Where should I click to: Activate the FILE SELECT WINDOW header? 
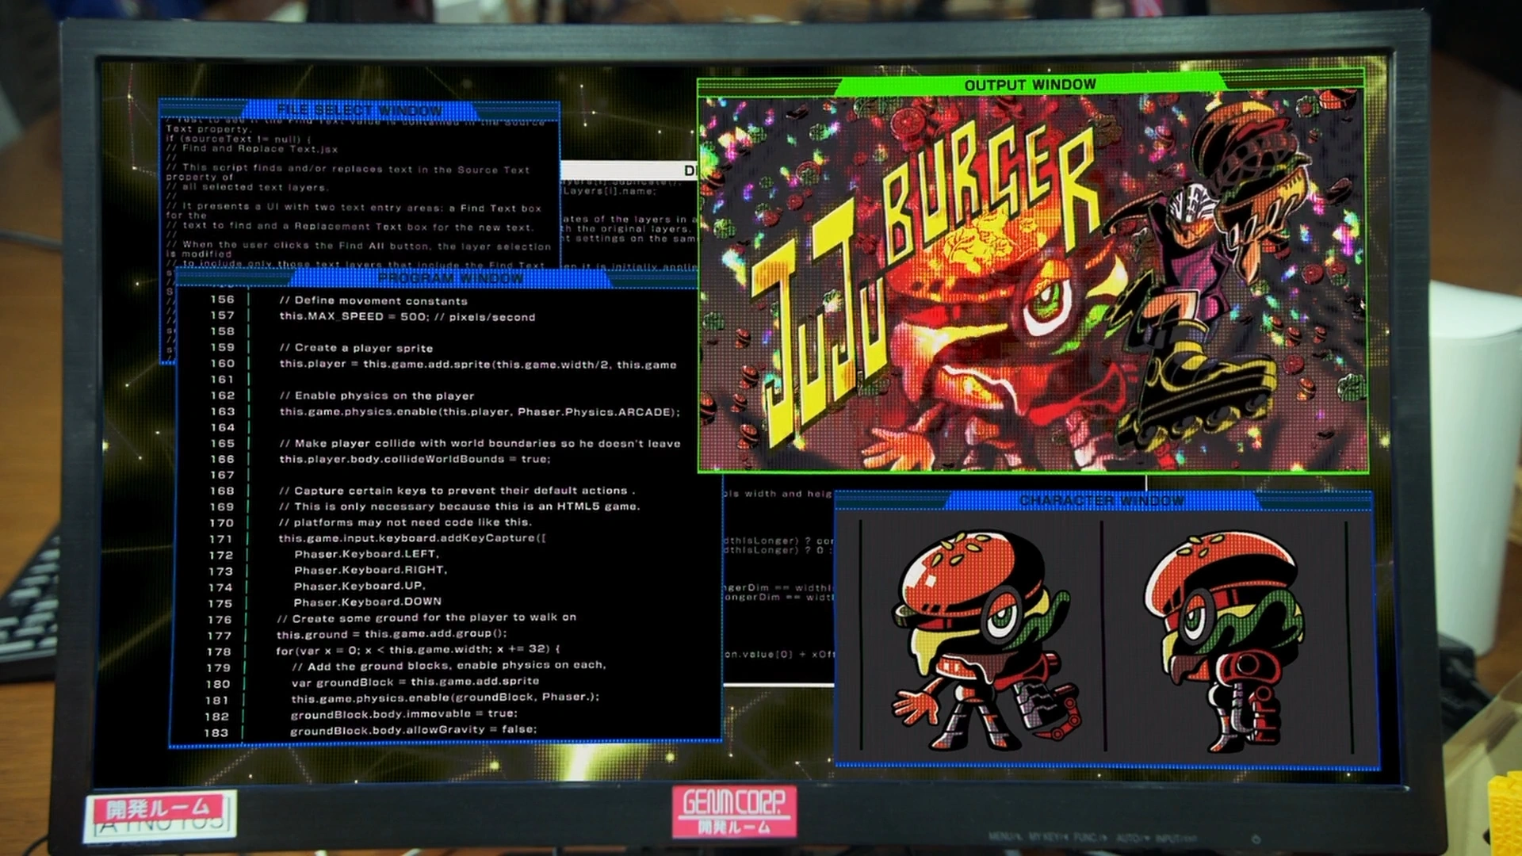tap(359, 109)
